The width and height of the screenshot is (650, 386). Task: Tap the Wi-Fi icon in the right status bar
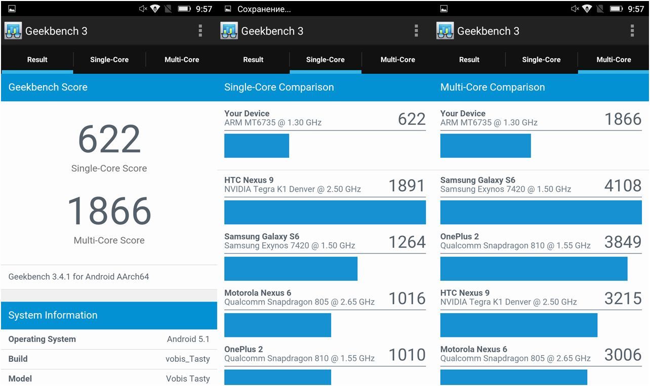[587, 9]
